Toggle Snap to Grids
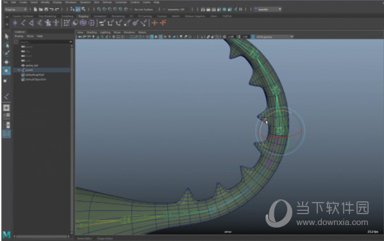Image resolution: width=384 pixels, height=241 pixels. (x=99, y=10)
